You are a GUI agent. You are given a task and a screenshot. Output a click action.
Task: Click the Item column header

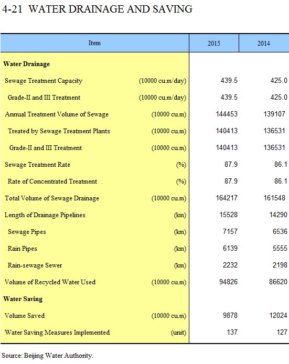coord(94,43)
